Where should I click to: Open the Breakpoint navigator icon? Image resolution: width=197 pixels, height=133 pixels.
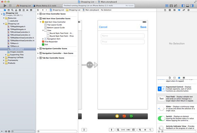[x=27, y=10]
